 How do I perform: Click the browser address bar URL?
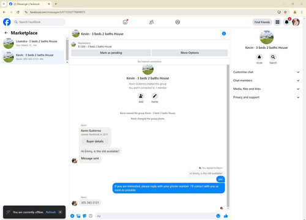click(58, 12)
